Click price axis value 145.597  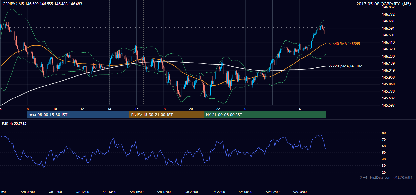point(388,105)
